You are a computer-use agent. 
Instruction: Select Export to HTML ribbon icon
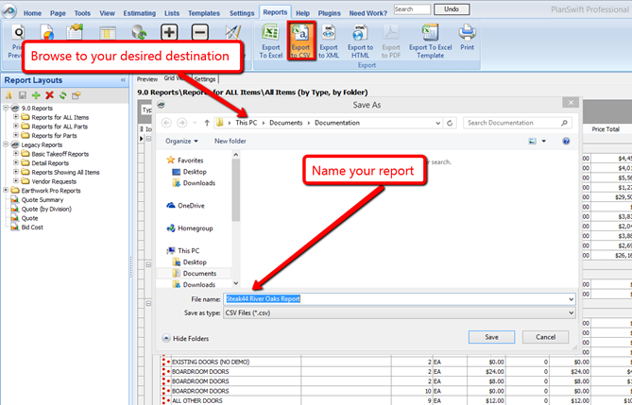click(x=360, y=42)
